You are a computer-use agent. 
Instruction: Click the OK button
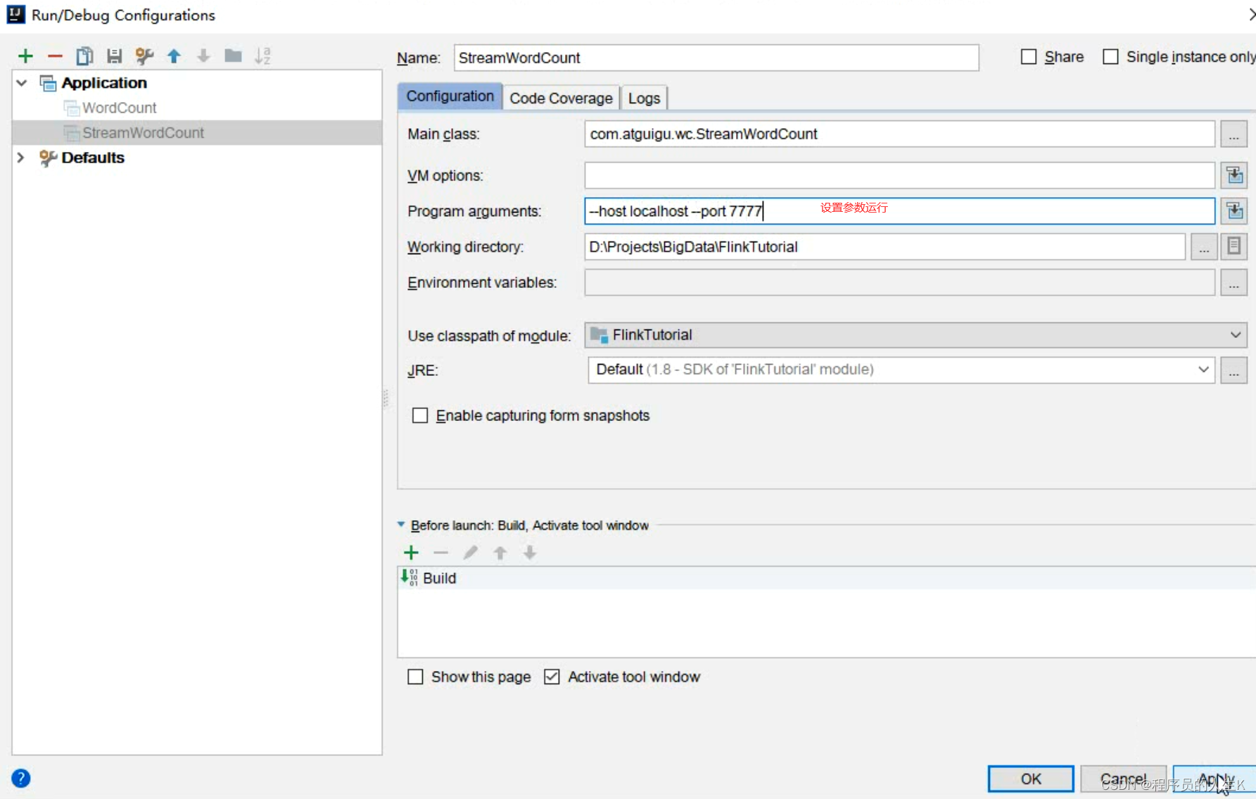click(1030, 779)
